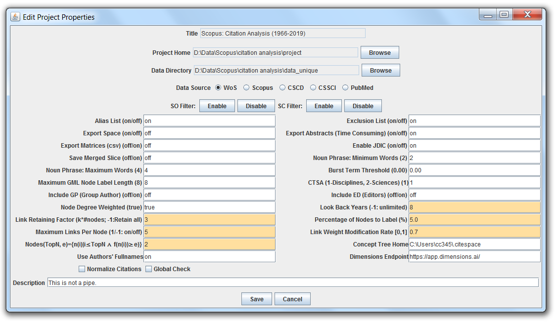This screenshot has width=557, height=324.
Task: Enable the SC Filter
Action: click(324, 106)
